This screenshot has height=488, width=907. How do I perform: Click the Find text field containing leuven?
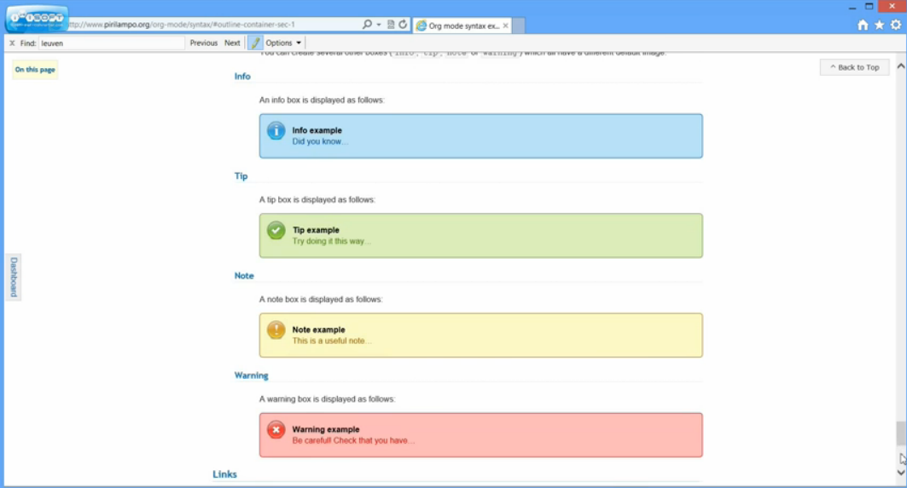point(111,43)
